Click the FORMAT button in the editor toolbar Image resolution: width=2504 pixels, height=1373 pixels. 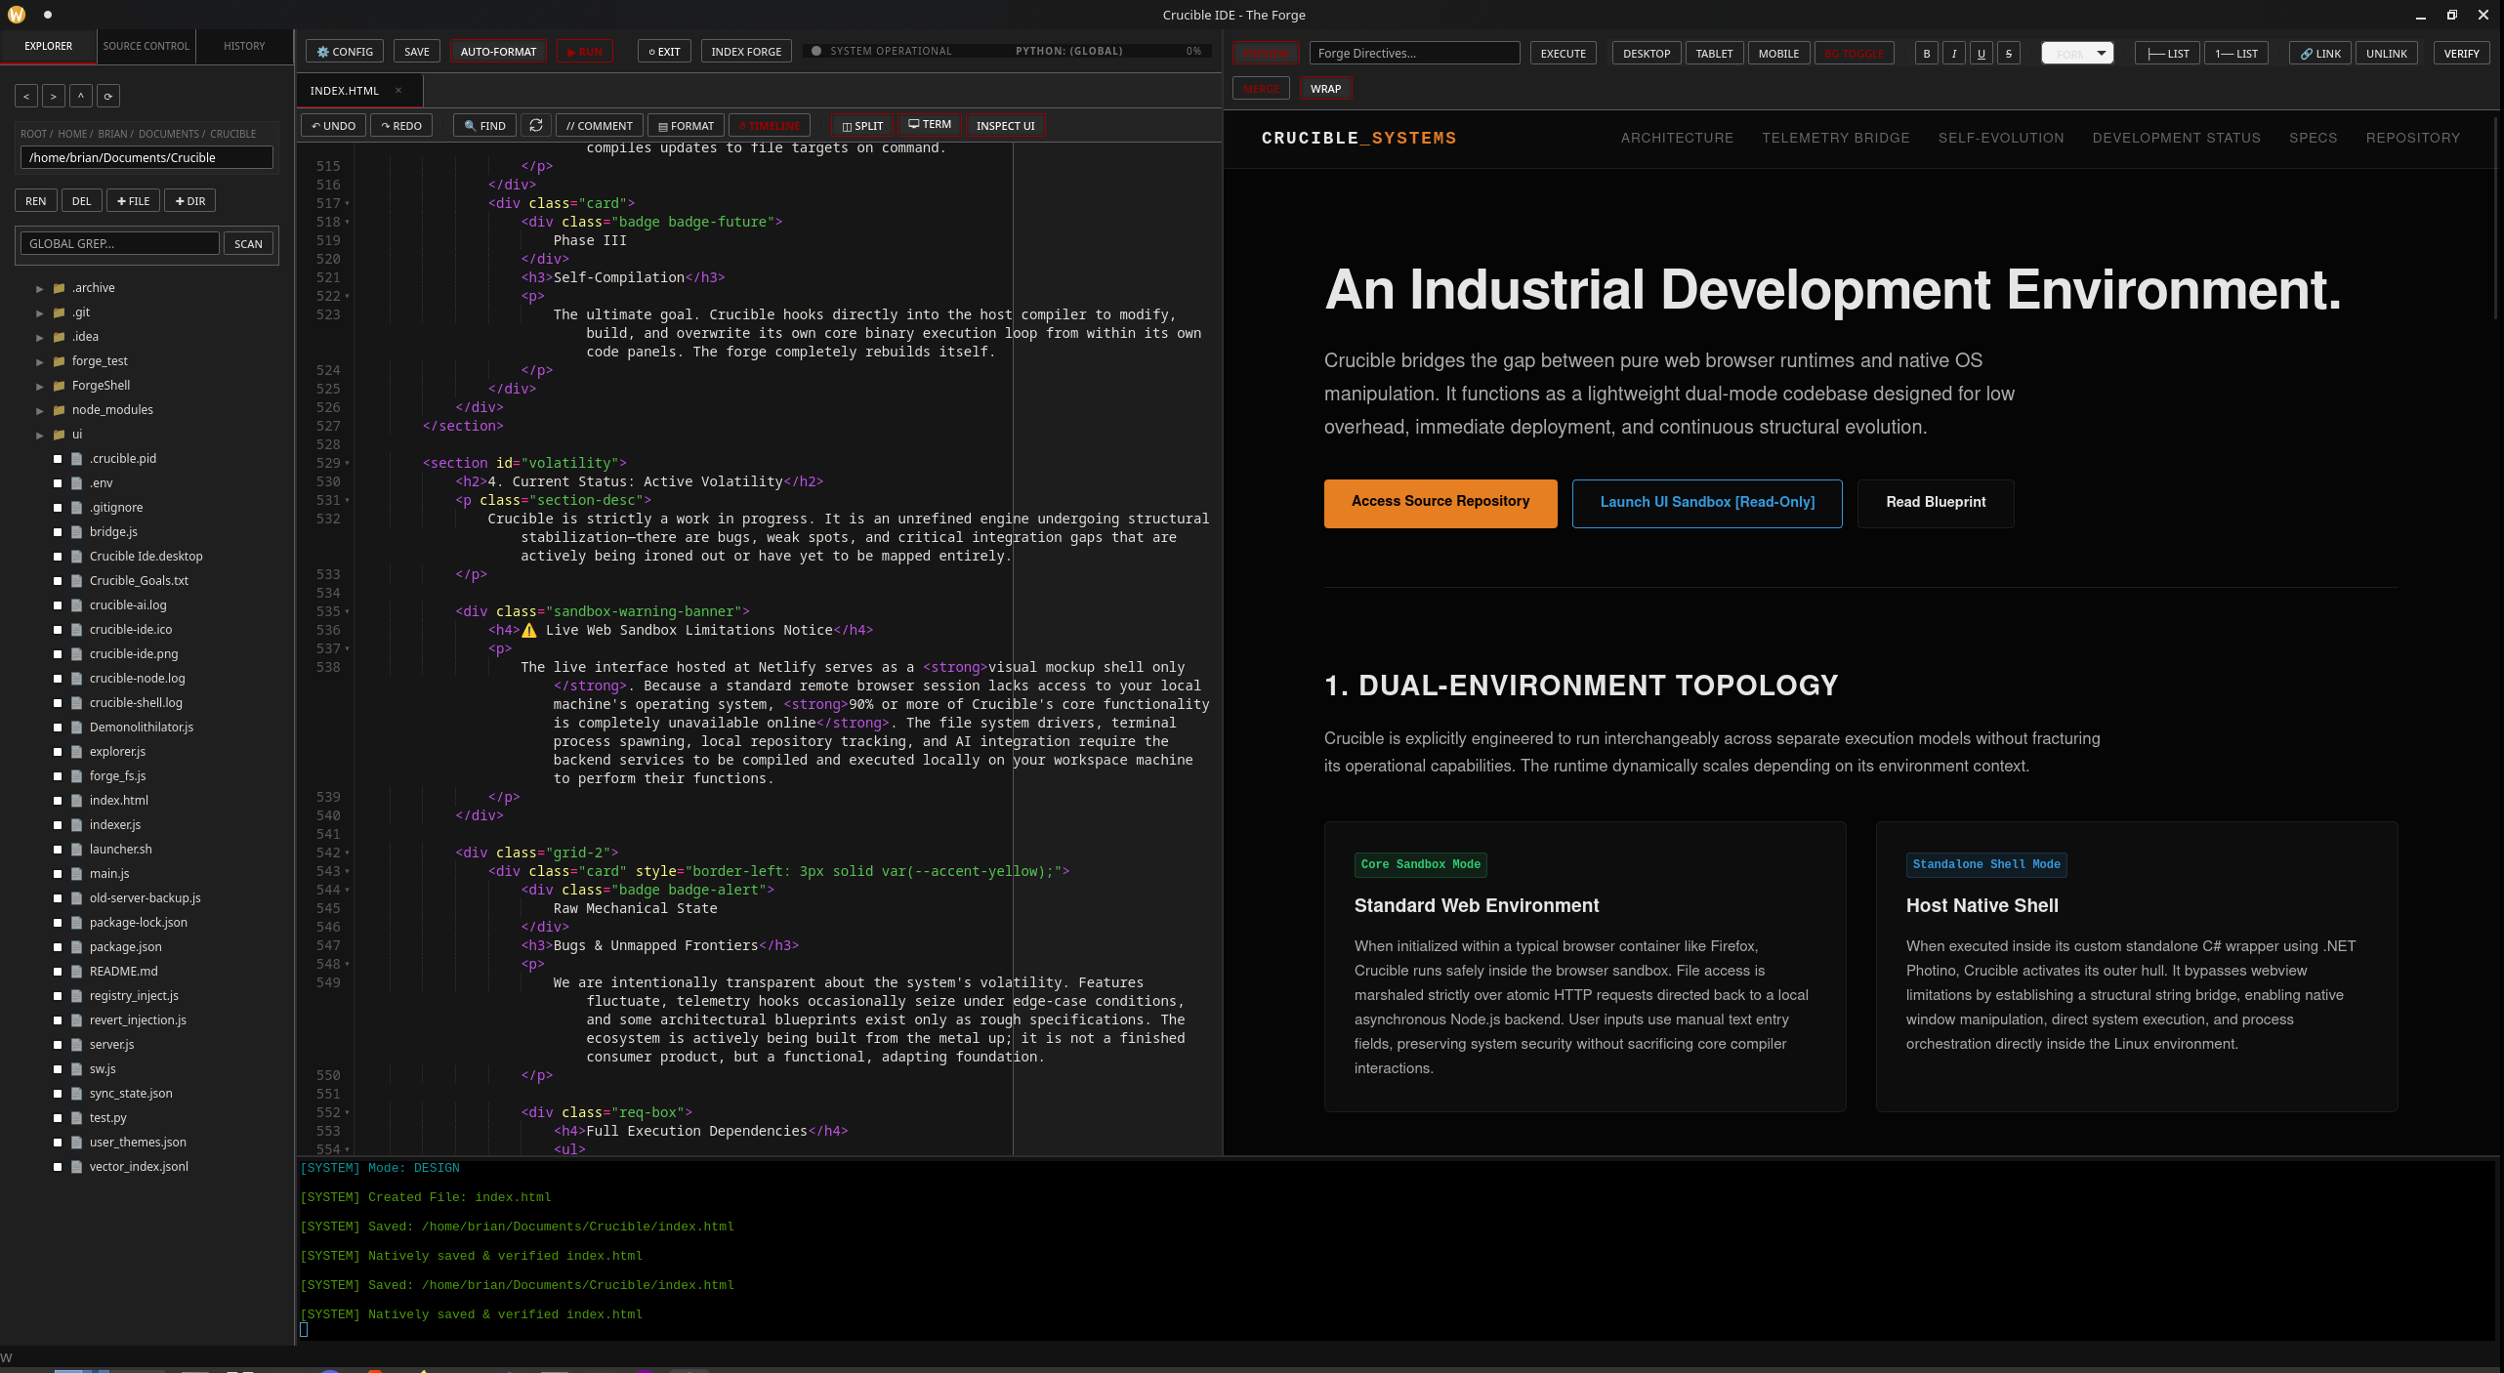(x=686, y=126)
